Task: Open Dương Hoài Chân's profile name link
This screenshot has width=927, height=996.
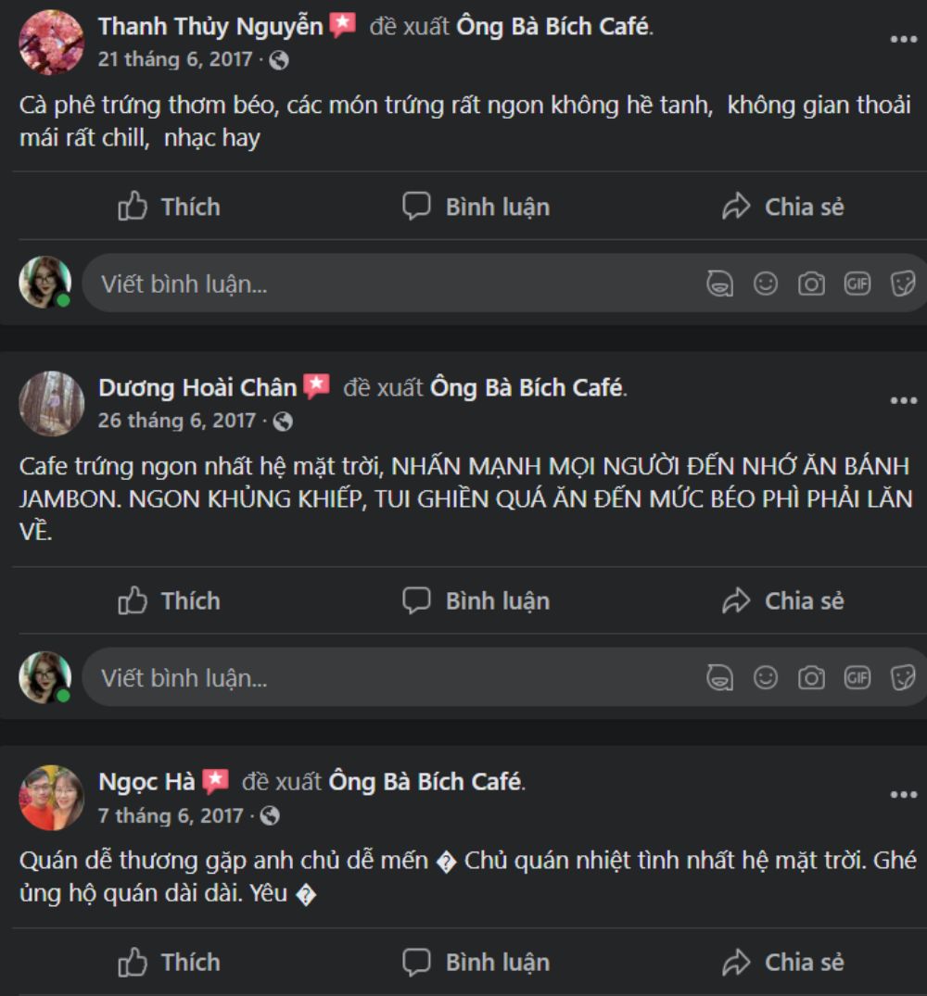Action: [x=197, y=387]
